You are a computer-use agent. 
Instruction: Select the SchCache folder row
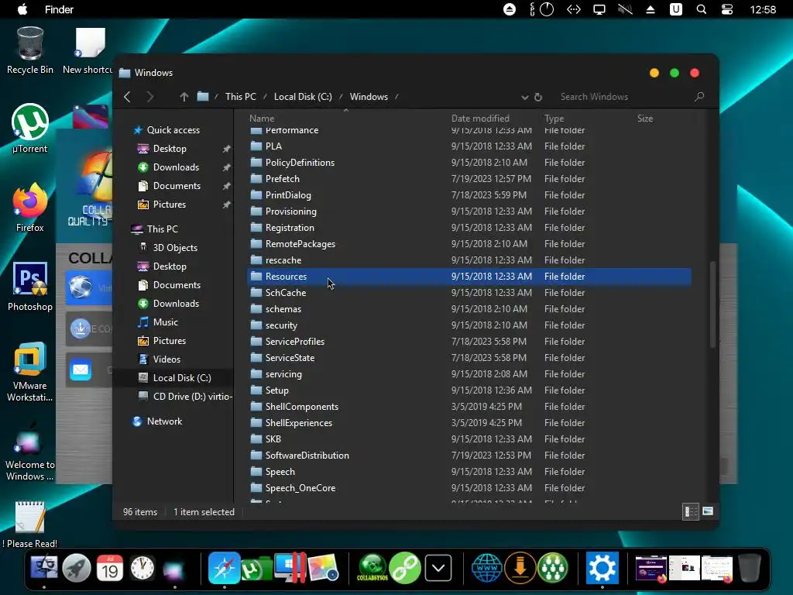pyautogui.click(x=469, y=293)
